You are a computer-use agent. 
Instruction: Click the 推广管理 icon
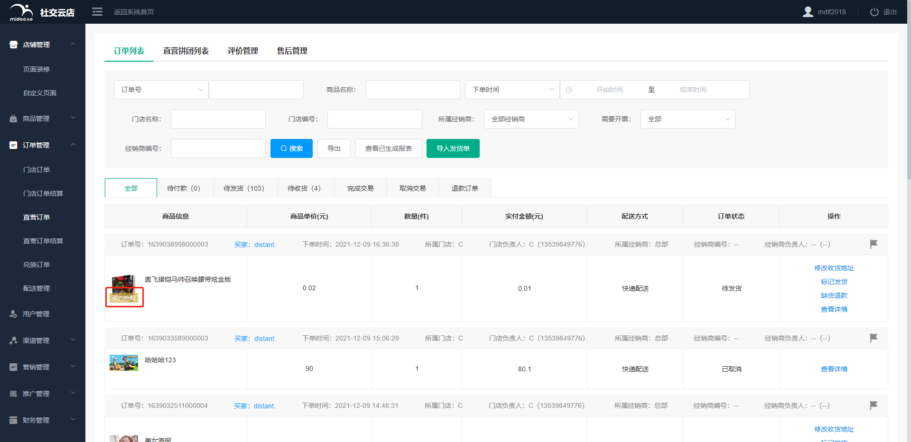[x=13, y=394]
